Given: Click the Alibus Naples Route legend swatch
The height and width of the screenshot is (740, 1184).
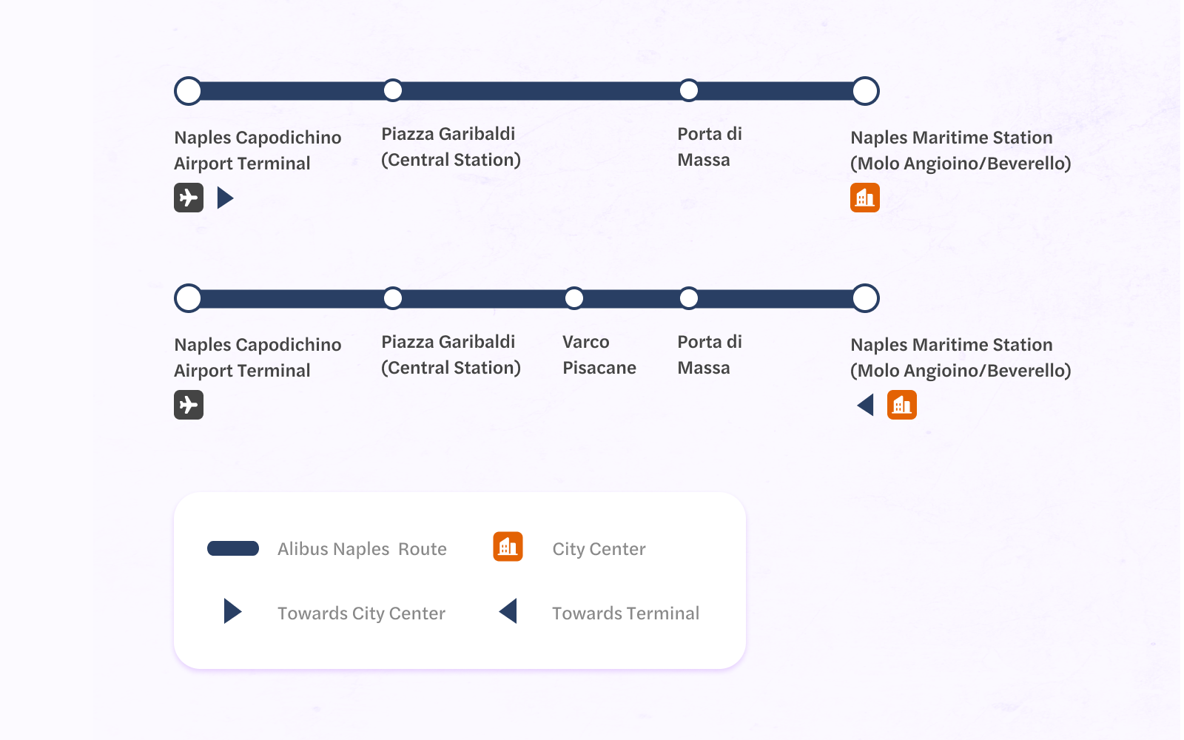Looking at the screenshot, I should pyautogui.click(x=233, y=548).
